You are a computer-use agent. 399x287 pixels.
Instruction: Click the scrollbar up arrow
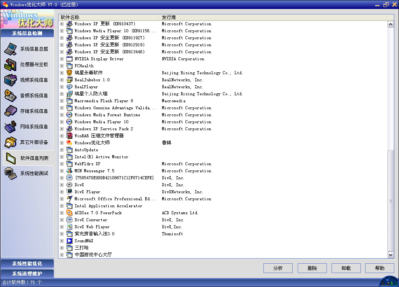tap(390, 24)
